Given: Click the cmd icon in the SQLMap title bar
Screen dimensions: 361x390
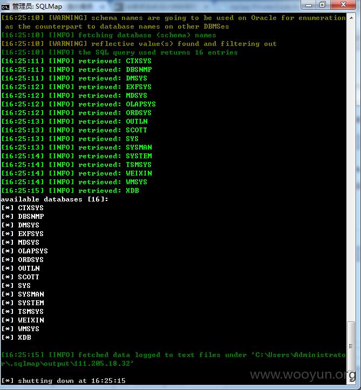Looking at the screenshot, I should click(x=5, y=6).
